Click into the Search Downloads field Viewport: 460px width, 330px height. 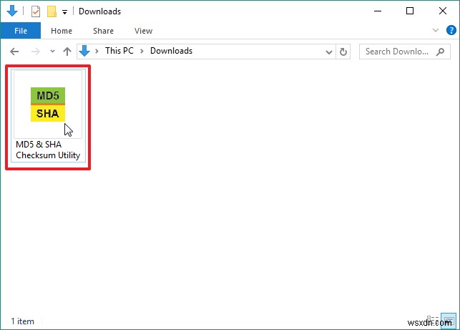[x=404, y=52]
